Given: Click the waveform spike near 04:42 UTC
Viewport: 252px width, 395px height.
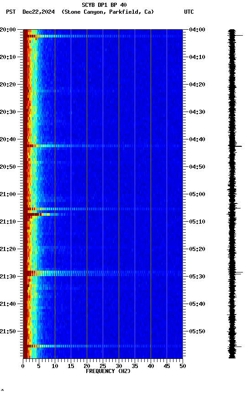Looking at the screenshot, I should [237, 146].
